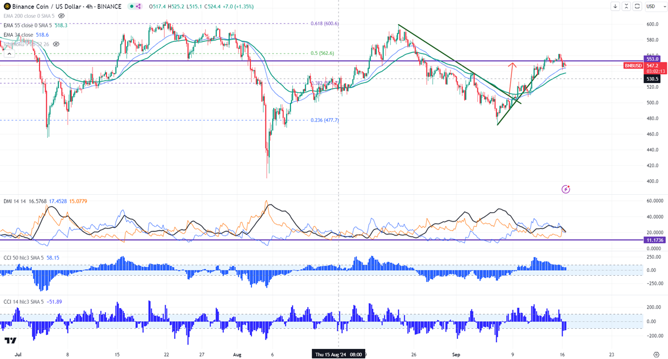Image resolution: width=668 pixels, height=359 pixels.
Task: Click the 400.0 price scale value
Action: tap(652, 181)
